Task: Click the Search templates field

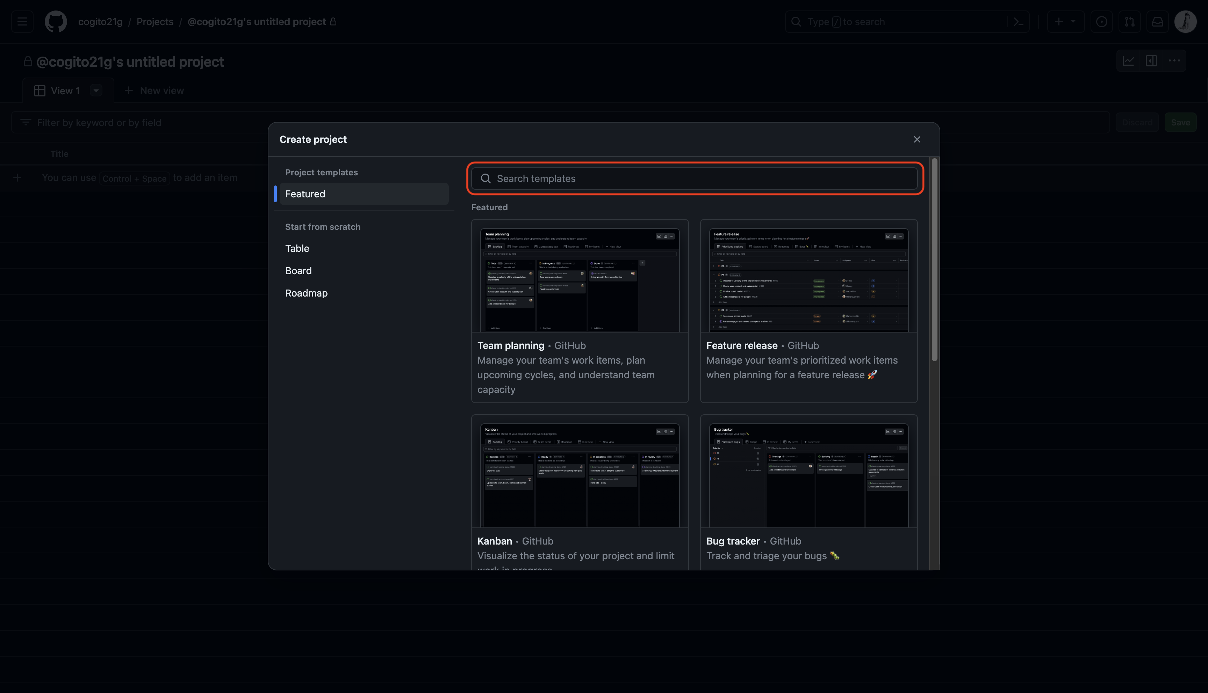Action: point(695,178)
